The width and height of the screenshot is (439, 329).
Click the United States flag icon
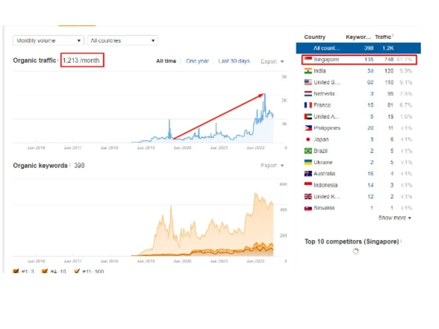coord(308,82)
